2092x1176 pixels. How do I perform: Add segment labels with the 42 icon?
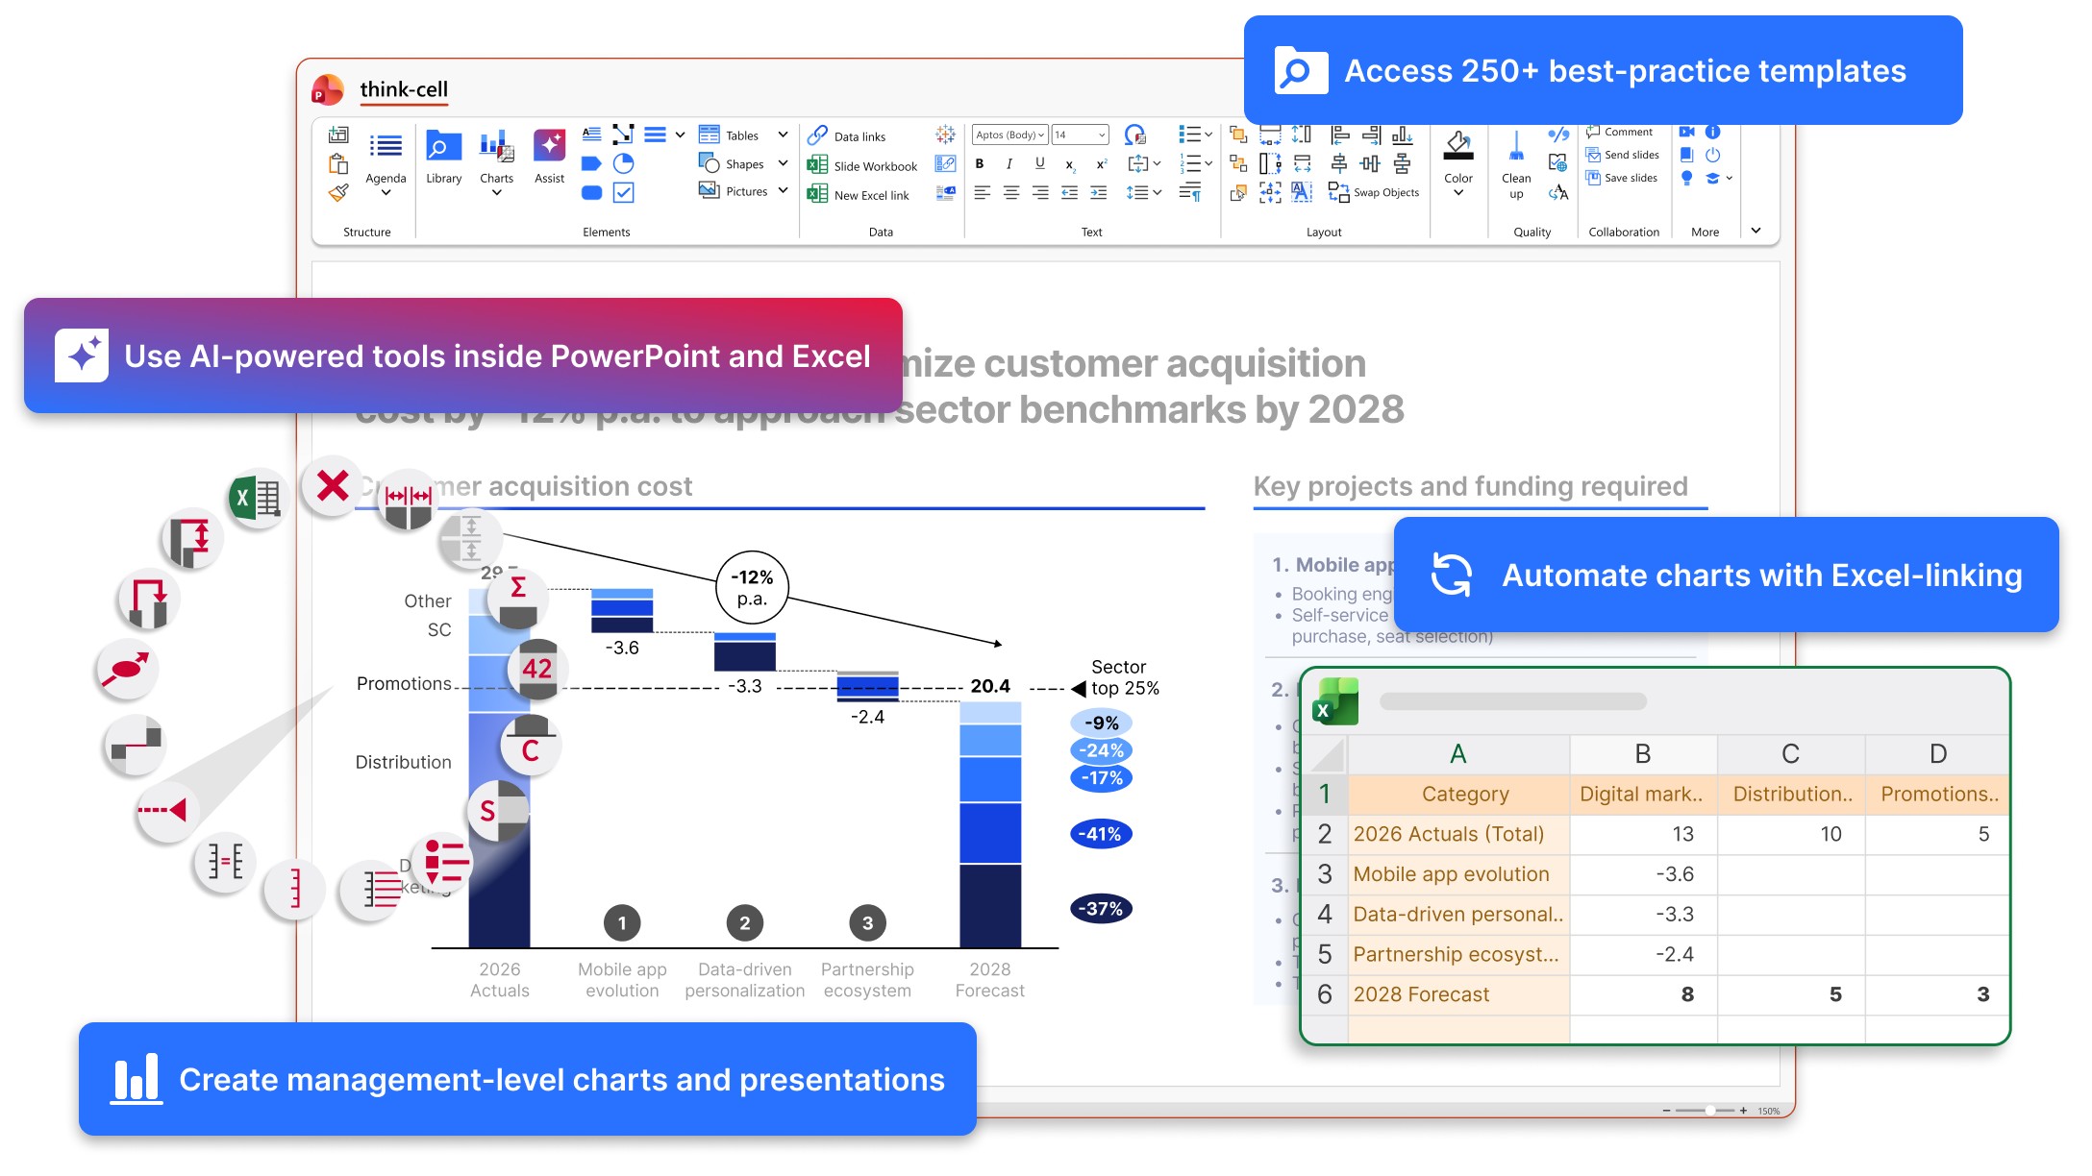coord(536,669)
